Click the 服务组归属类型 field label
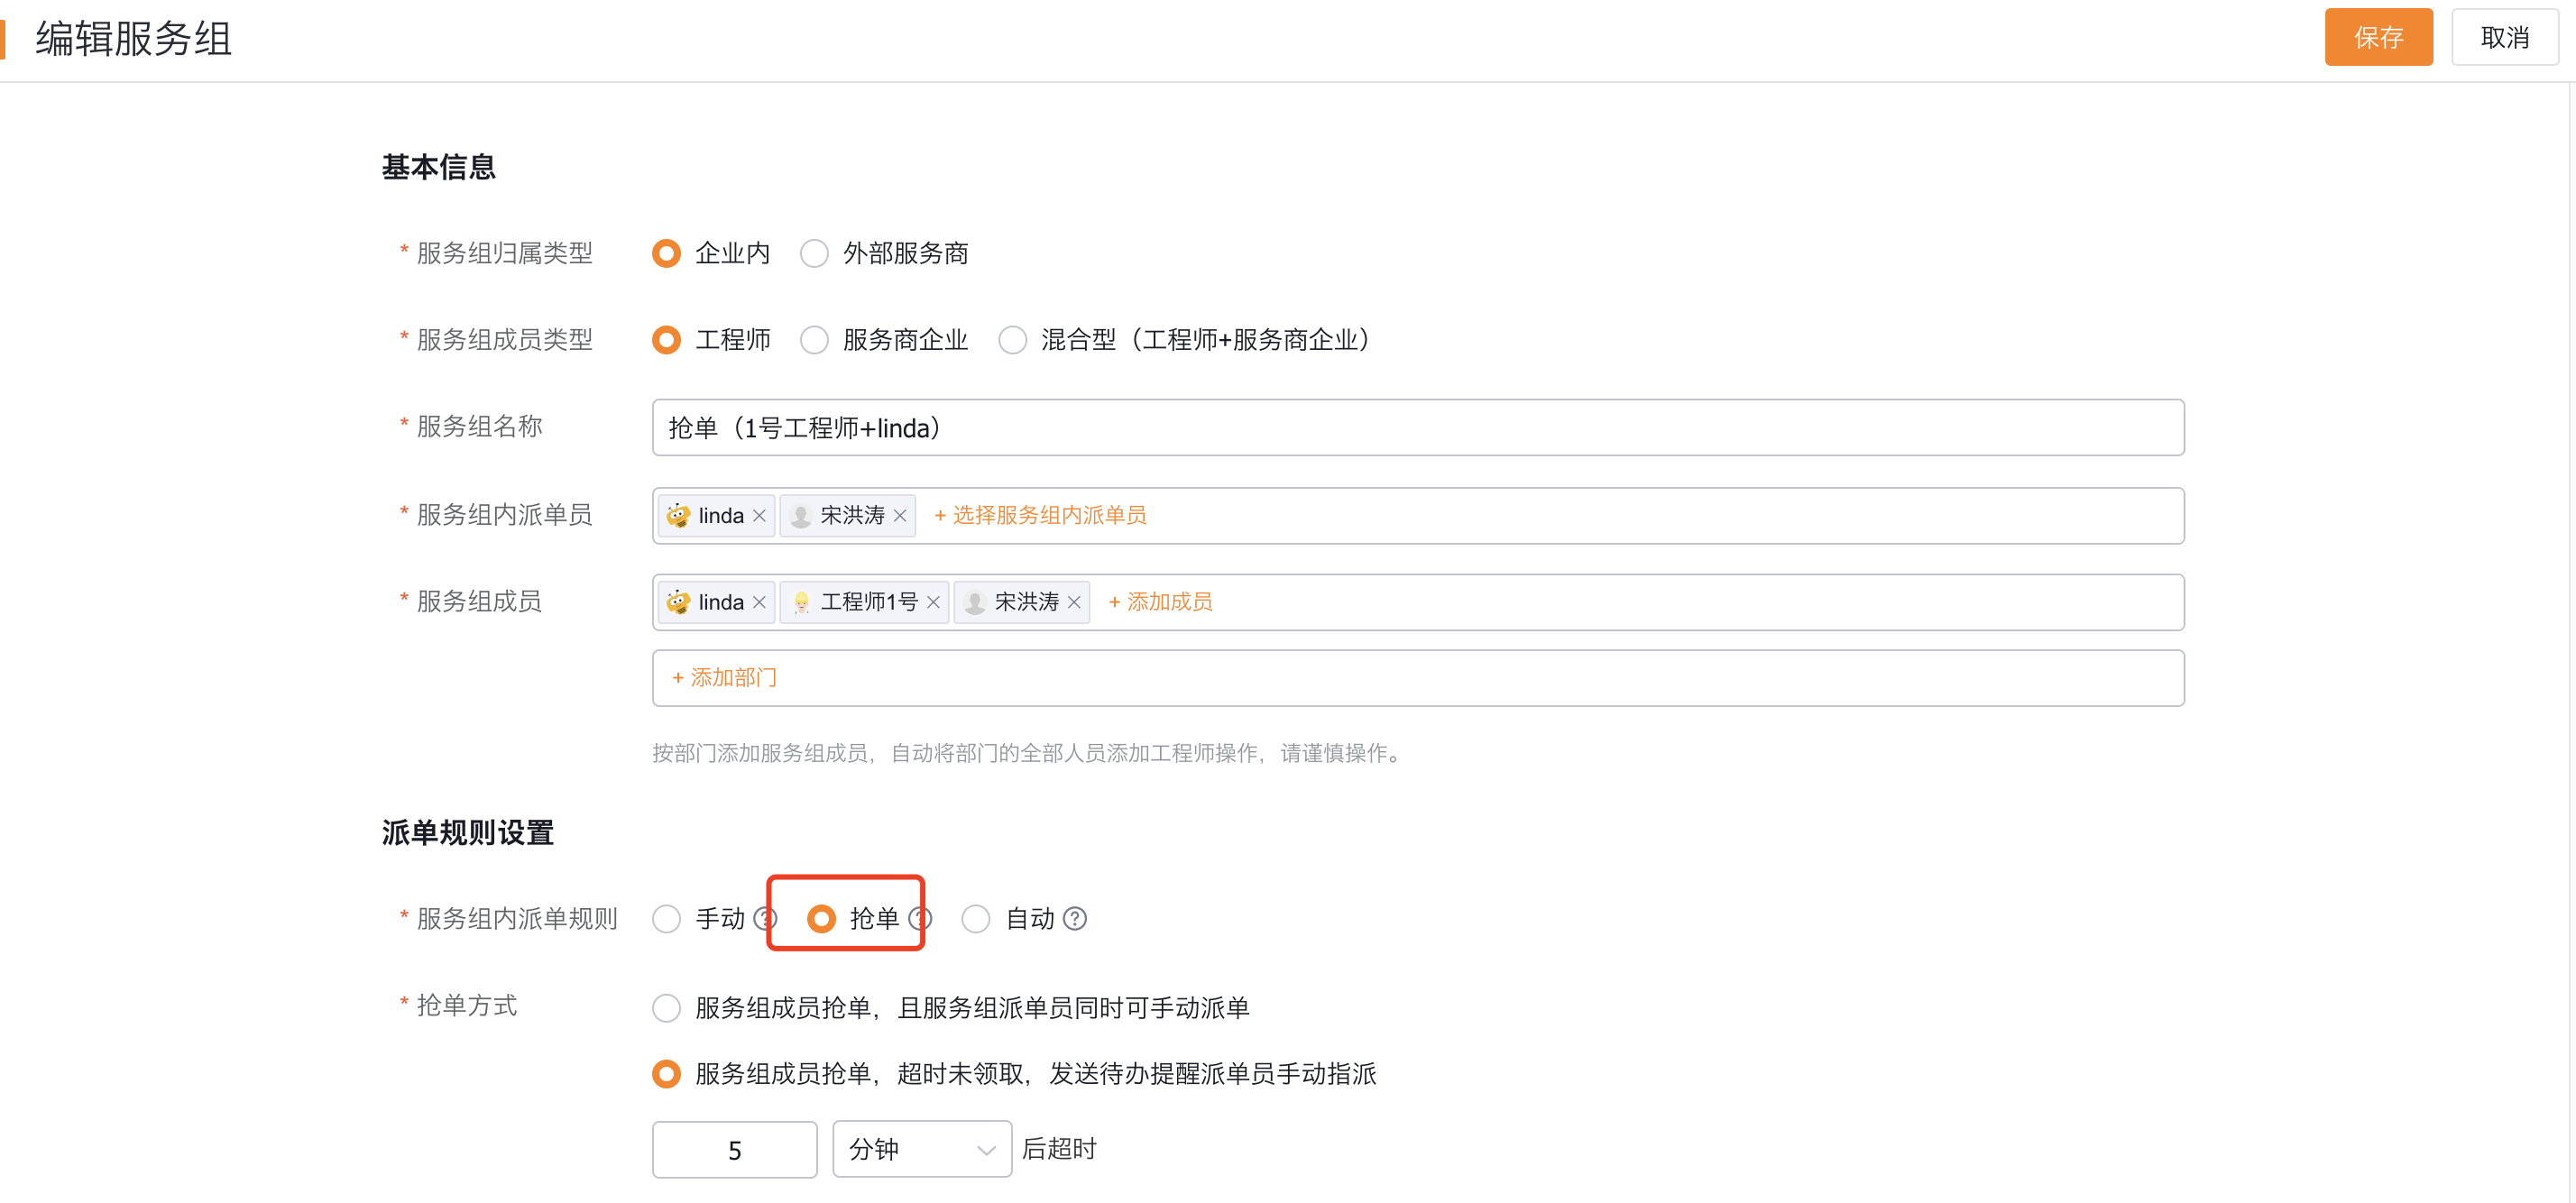The image size is (2576, 1203). (x=505, y=253)
